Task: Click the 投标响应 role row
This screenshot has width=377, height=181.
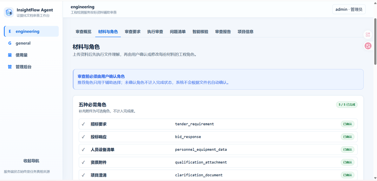Action: point(218,137)
